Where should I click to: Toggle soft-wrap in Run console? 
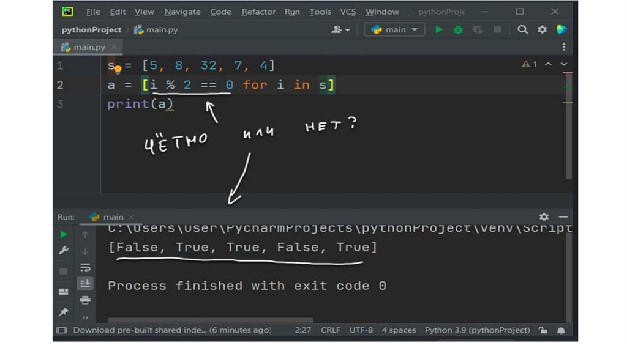tap(85, 267)
